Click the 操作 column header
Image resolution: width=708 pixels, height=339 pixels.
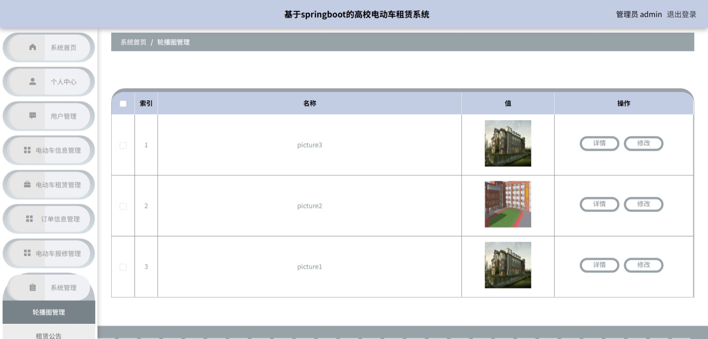624,103
